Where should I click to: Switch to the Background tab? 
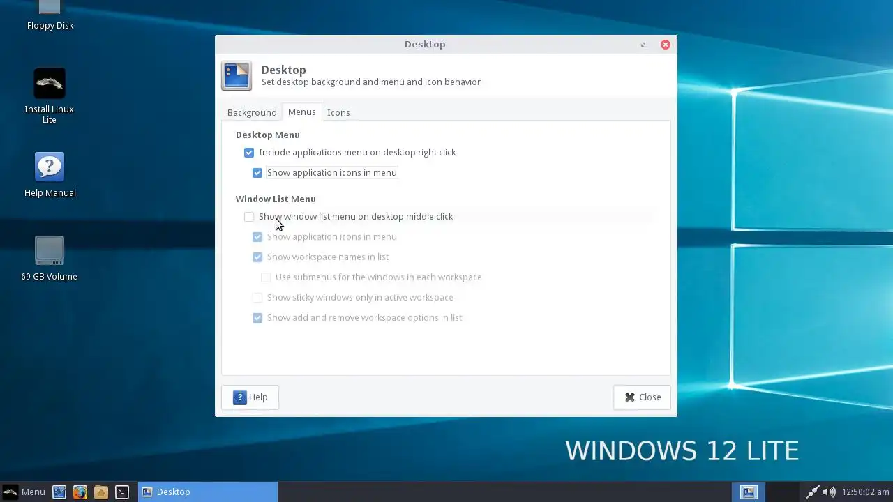coord(252,112)
